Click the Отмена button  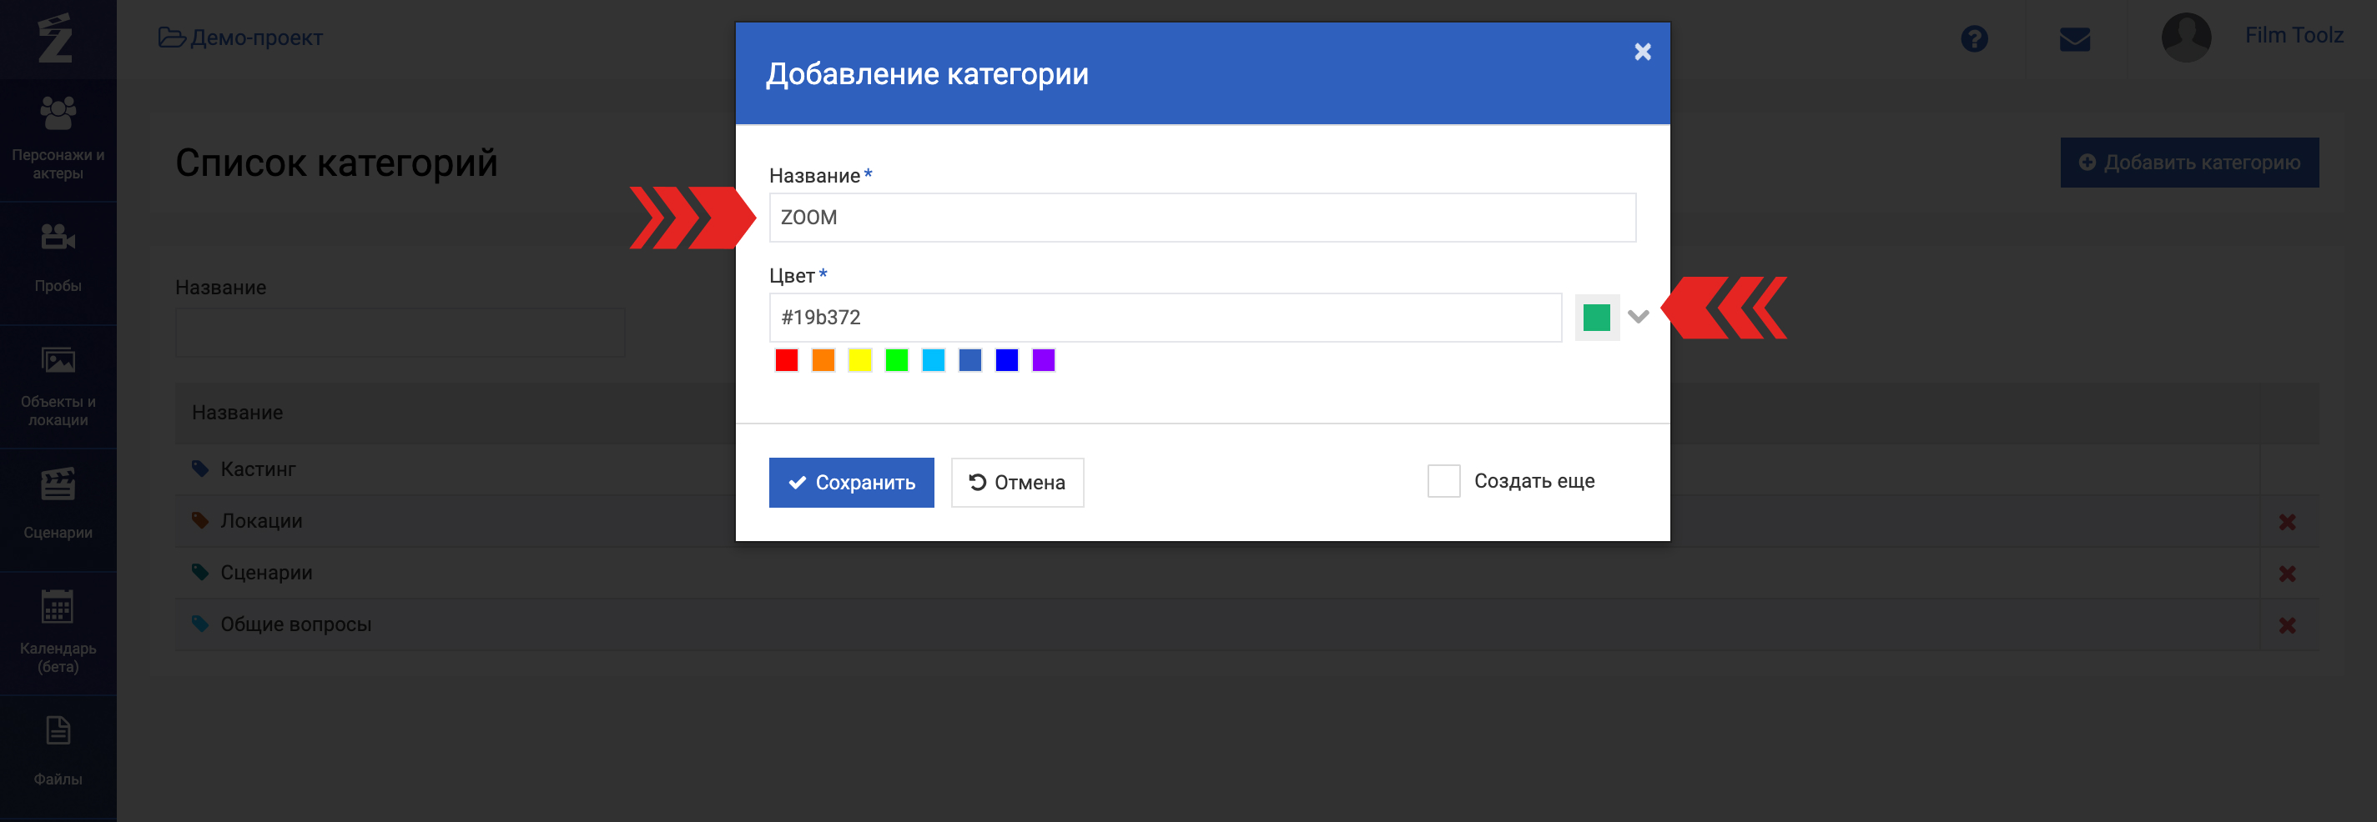click(1018, 483)
